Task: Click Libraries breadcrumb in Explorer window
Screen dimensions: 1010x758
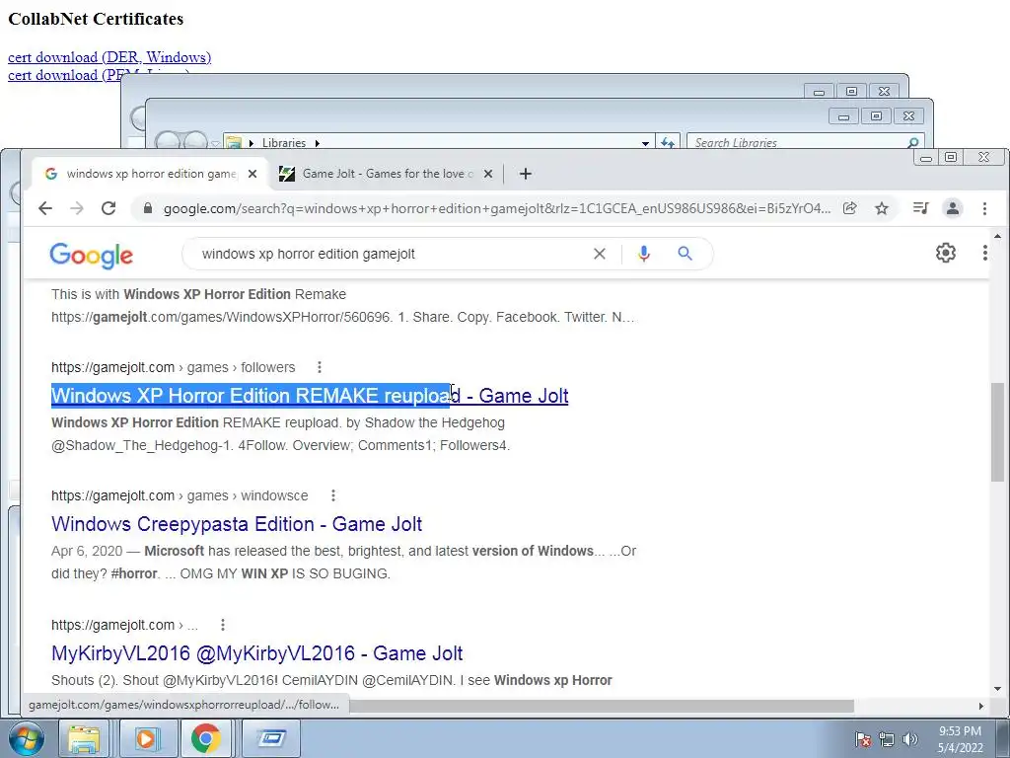Action: (x=283, y=143)
